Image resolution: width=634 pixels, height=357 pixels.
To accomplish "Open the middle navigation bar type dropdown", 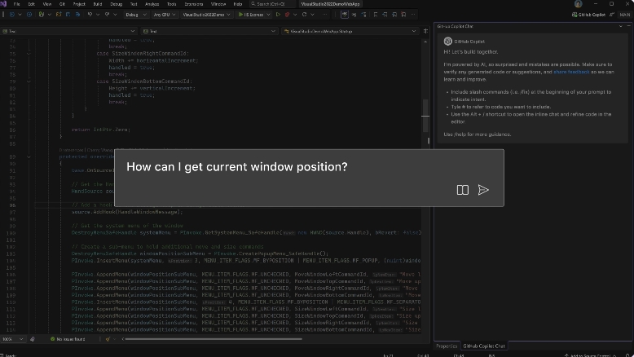I will coord(209,31).
